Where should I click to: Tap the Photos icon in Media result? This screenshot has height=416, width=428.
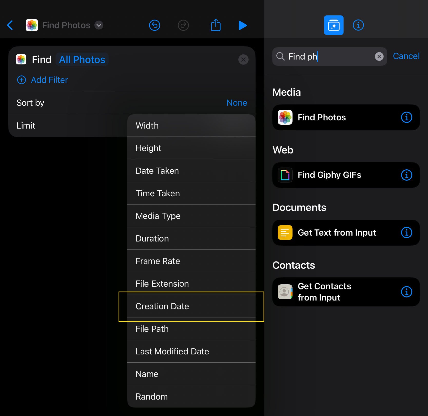(285, 117)
